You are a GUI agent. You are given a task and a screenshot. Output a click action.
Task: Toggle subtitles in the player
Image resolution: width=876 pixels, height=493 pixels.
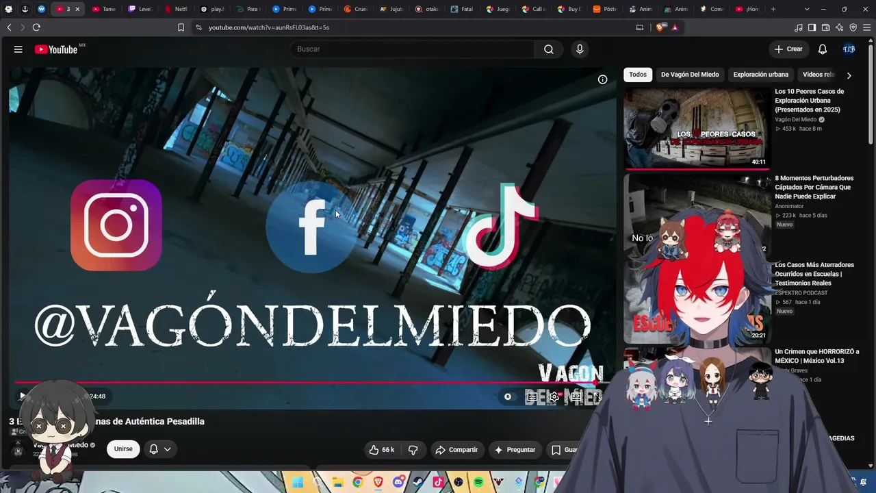532,396
